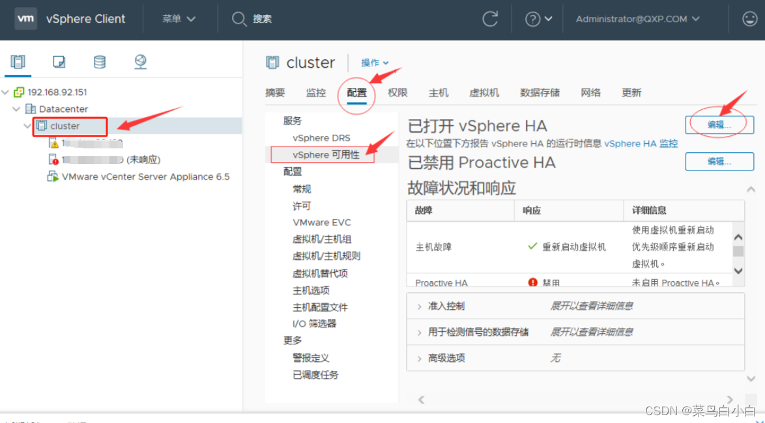765x423 pixels.
Task: Open the vSphere HA 监控 link
Action: pyautogui.click(x=641, y=143)
